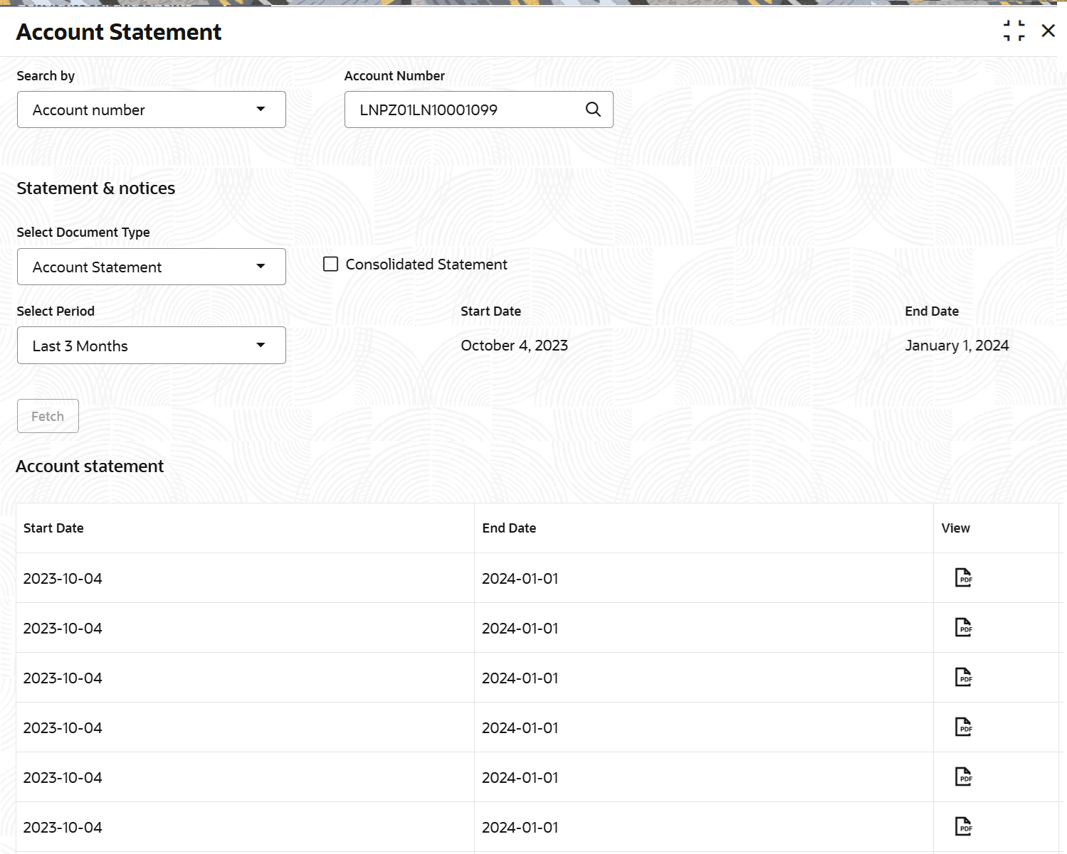The image size is (1067, 854).
Task: Select first row start date 2023-10-04 cell
Action: 63,579
